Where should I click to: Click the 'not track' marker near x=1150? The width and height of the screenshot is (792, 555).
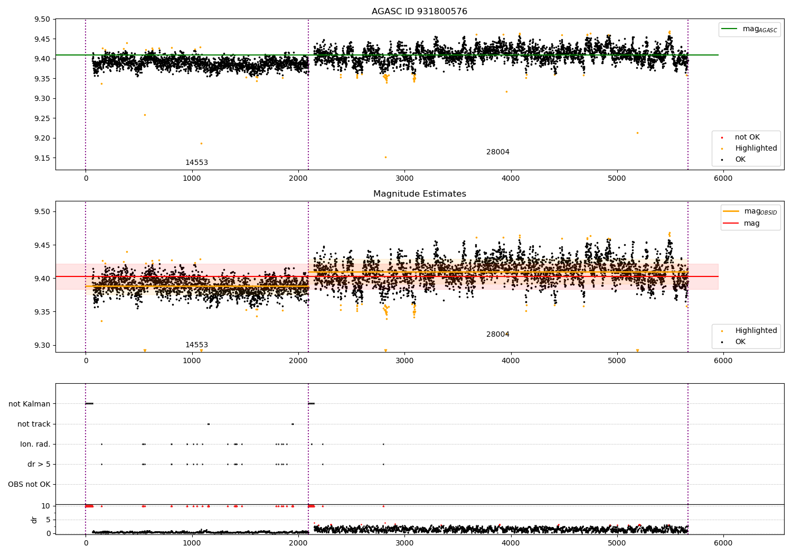pyautogui.click(x=209, y=424)
